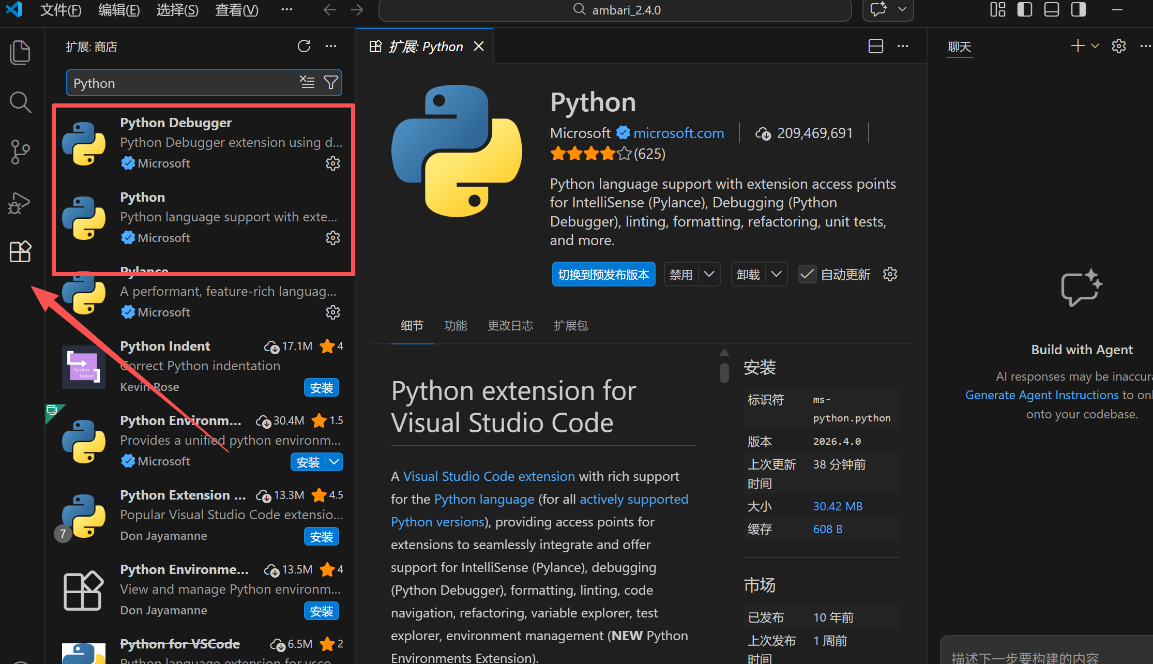Install Microsoft Python Environments extension
This screenshot has width=1153, height=664.
(x=308, y=462)
